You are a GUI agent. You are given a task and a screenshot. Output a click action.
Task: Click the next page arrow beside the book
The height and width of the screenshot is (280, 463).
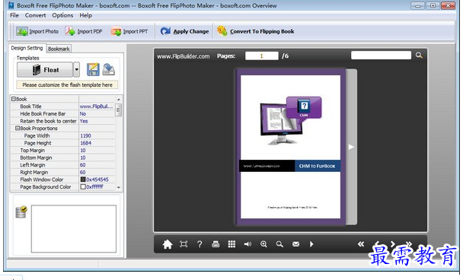tap(351, 147)
